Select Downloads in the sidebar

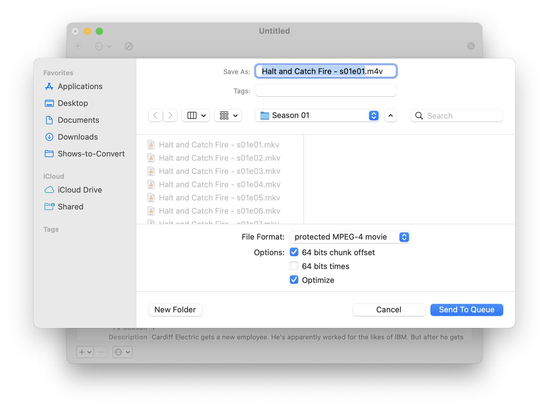77,137
